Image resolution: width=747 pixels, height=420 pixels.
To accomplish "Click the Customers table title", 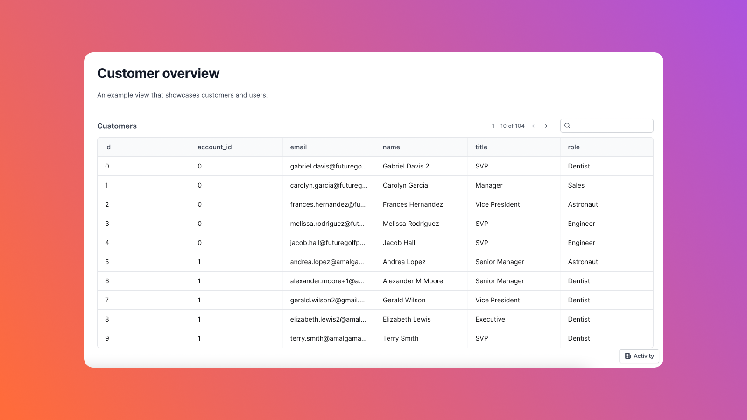I will (117, 126).
